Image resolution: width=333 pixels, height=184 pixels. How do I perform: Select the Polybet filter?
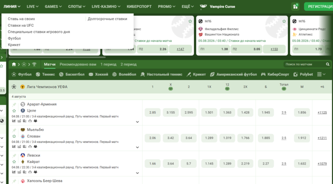point(303,74)
